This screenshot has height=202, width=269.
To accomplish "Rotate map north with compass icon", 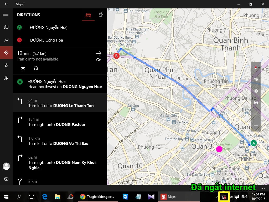I will pyautogui.click(x=256, y=68).
